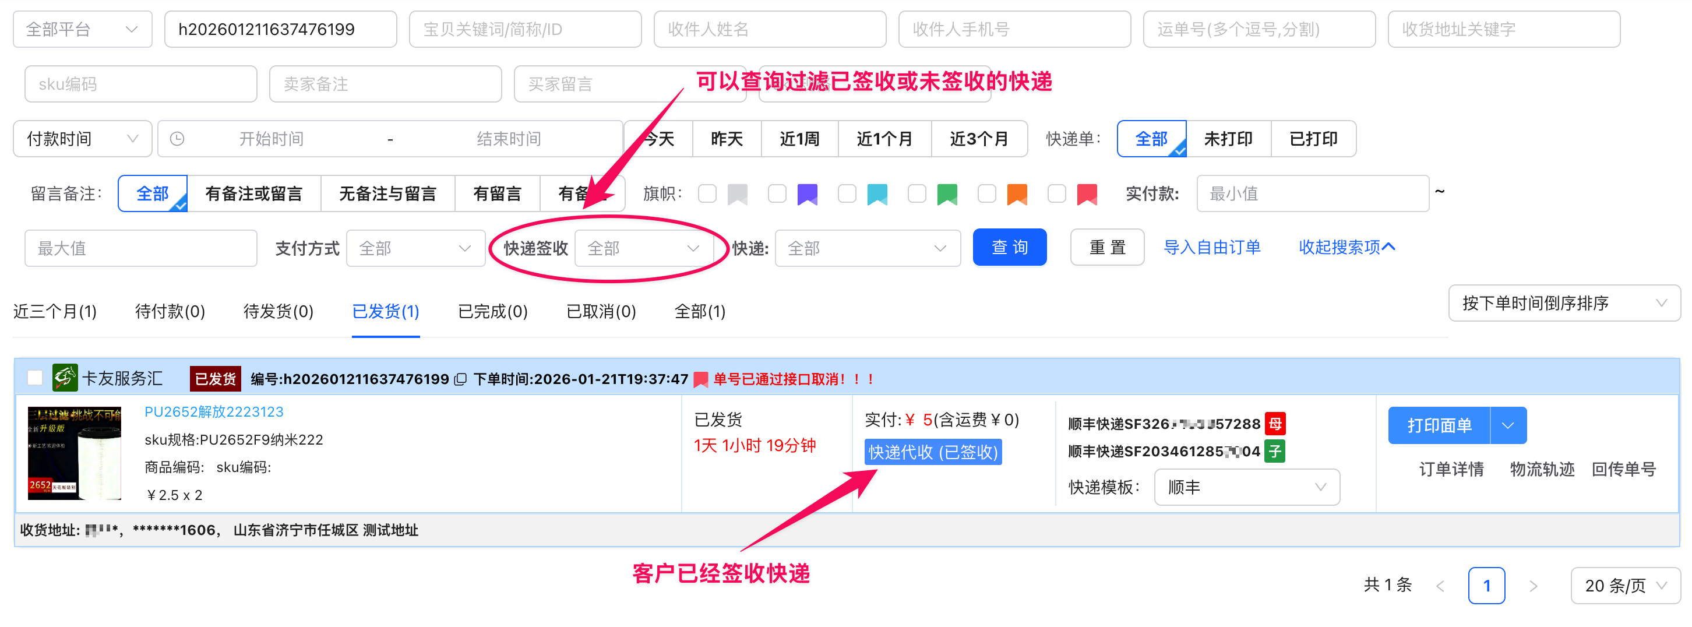
Task: Switch to the 已完成(0) tab
Action: (x=492, y=312)
